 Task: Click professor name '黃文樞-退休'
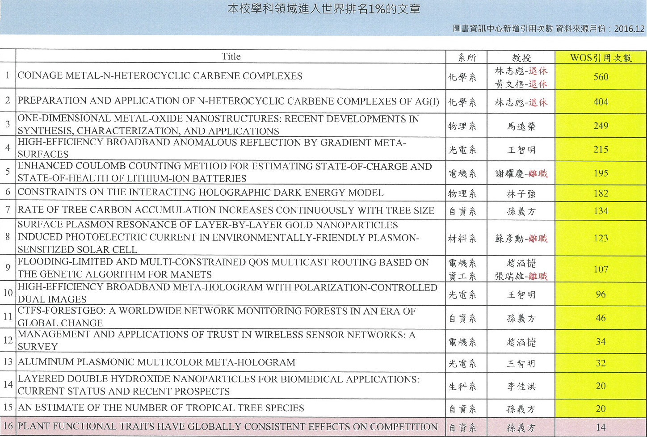pos(521,84)
